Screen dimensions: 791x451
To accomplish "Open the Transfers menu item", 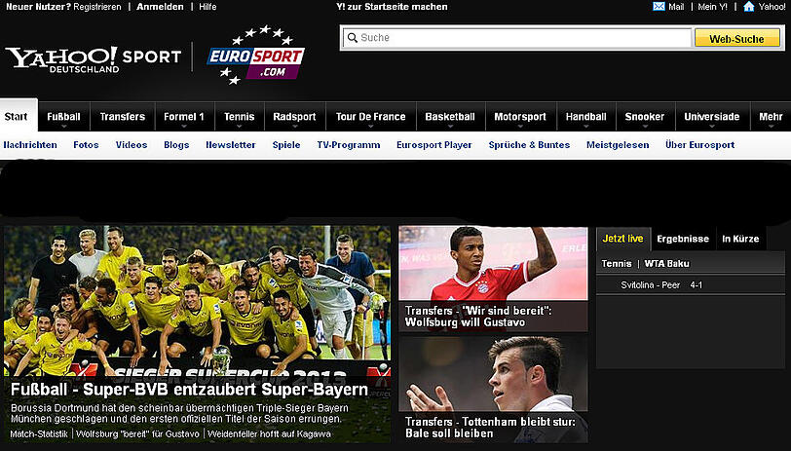I will (x=123, y=117).
